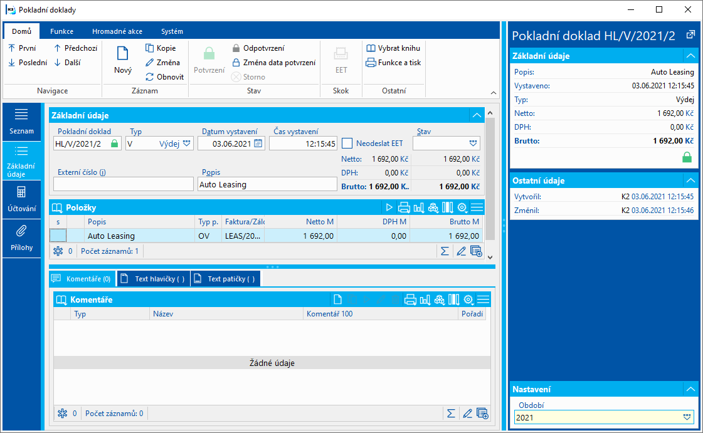Open the hamburger menu in Položky header

pyautogui.click(x=477, y=207)
